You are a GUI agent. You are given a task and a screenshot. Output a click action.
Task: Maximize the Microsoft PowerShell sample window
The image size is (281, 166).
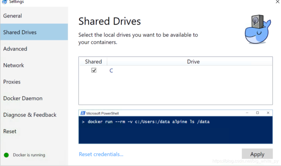258,113
